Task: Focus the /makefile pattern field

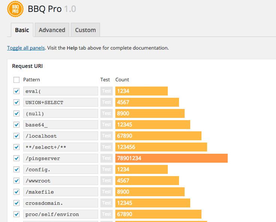Action: [61, 192]
